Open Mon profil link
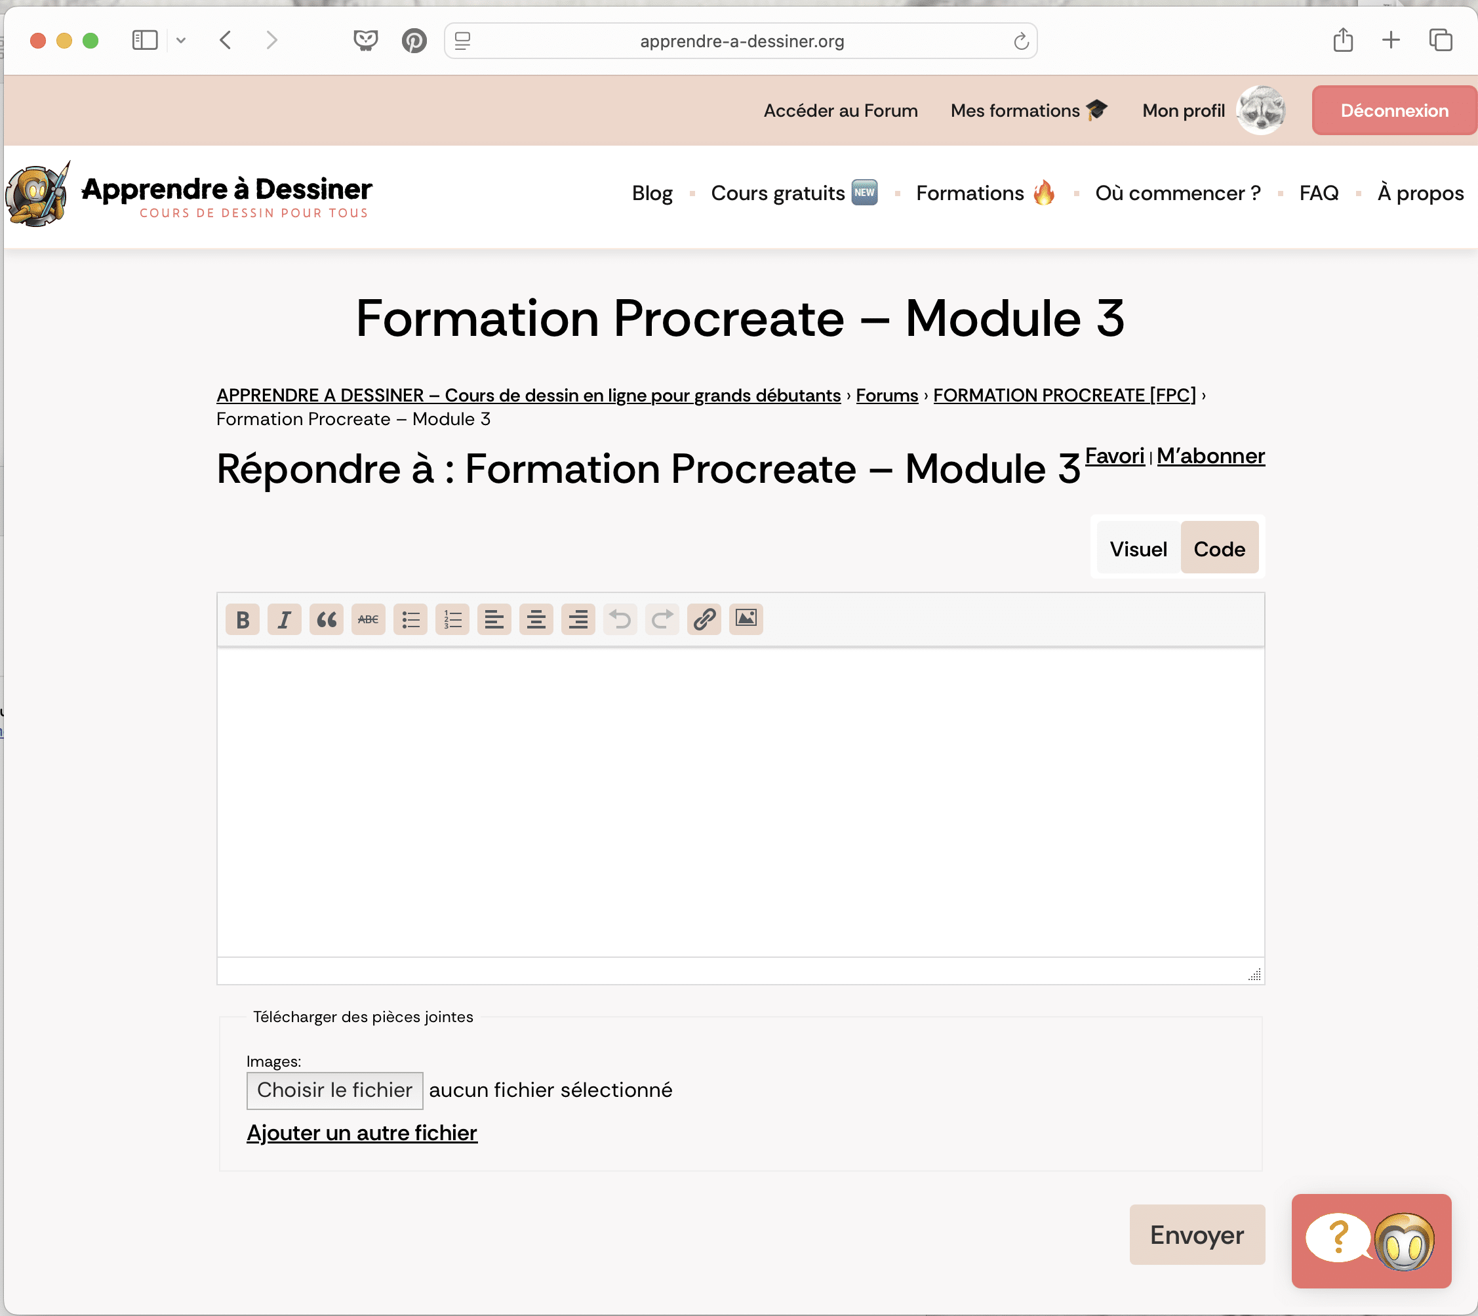Image resolution: width=1478 pixels, height=1316 pixels. [x=1183, y=111]
